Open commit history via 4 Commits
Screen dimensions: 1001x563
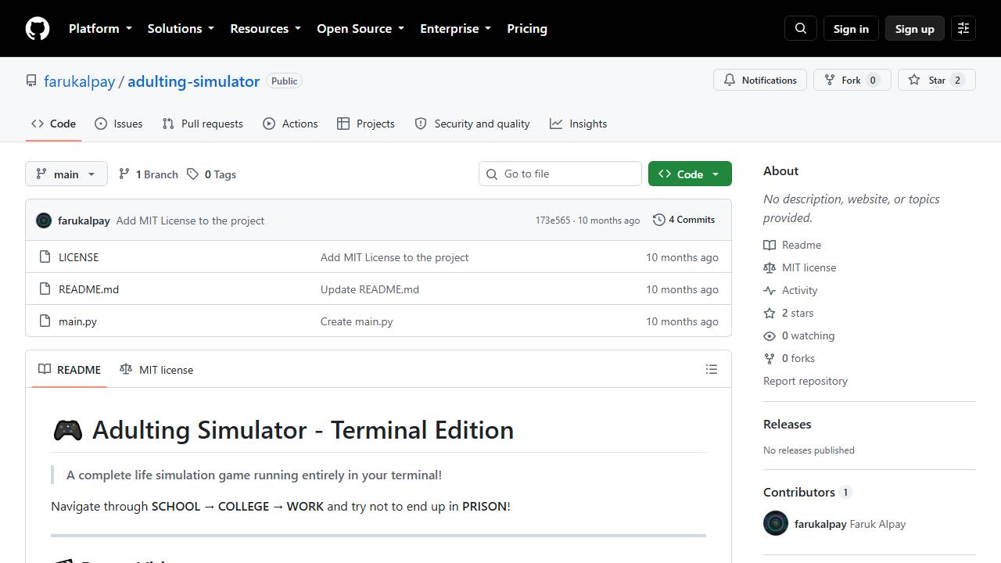pos(684,220)
